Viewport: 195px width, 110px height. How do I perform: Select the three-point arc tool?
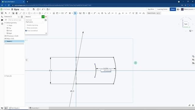(34, 13)
